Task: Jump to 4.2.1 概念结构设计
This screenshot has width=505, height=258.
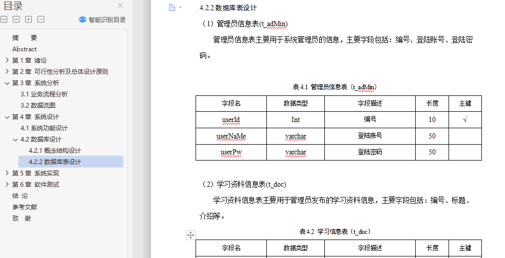Action: [x=55, y=151]
